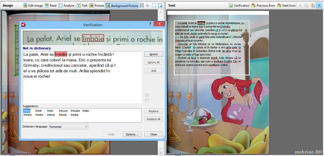Screen dimensions: 324x156
Task: Select the Picture area tool
Action: [x=96, y=6]
